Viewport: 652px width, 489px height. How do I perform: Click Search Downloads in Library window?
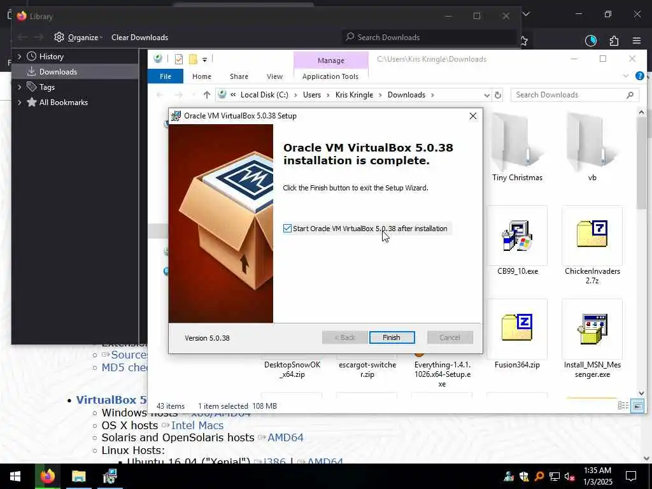(429, 38)
